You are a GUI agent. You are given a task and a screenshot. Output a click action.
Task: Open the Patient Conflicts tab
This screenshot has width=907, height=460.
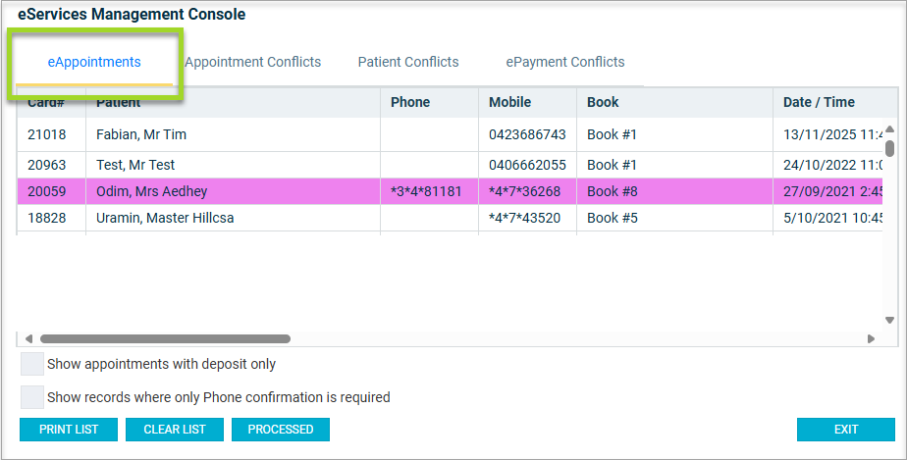coord(407,62)
